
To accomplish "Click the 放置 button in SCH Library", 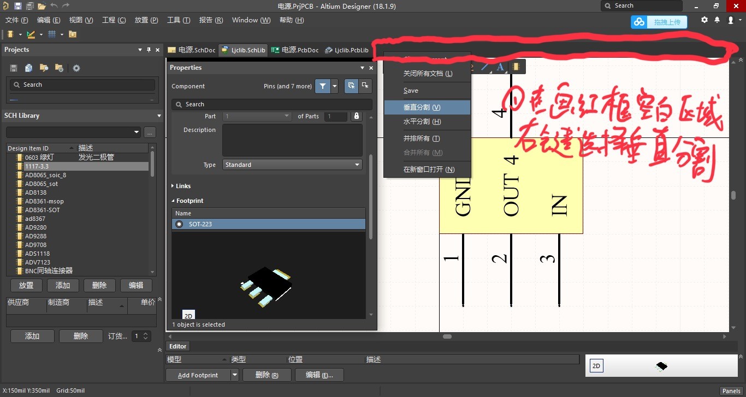I will click(26, 285).
